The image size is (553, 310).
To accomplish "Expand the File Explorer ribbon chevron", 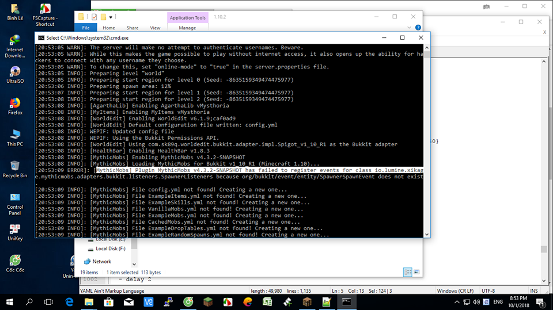I will point(409,28).
